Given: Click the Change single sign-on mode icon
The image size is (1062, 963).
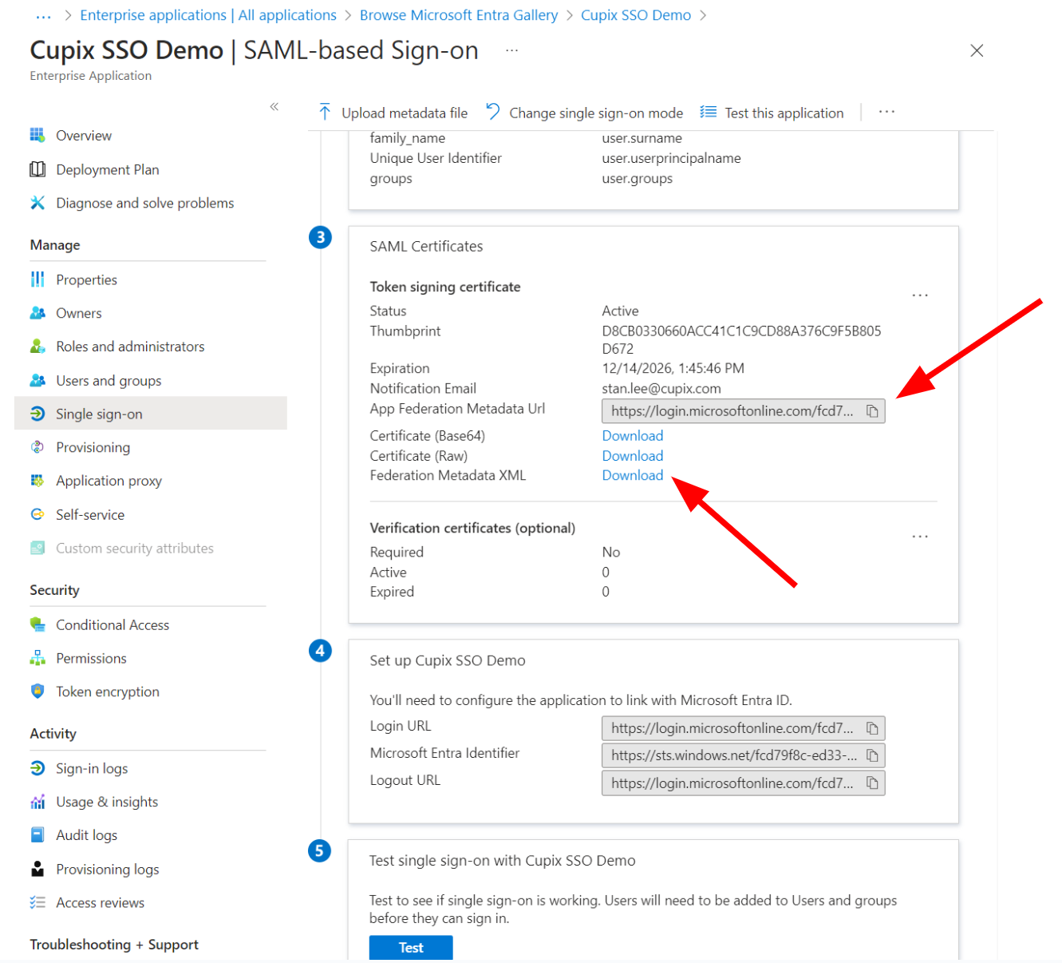Looking at the screenshot, I should 493,112.
